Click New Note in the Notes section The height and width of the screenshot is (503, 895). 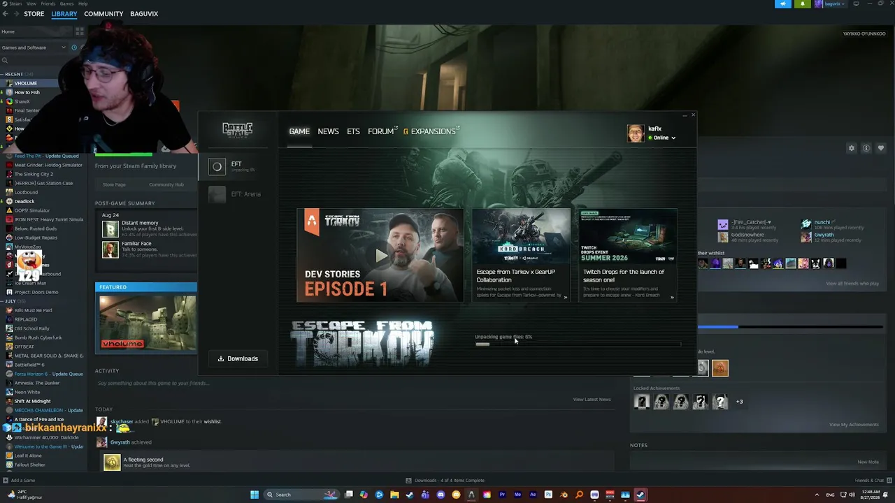pyautogui.click(x=868, y=462)
